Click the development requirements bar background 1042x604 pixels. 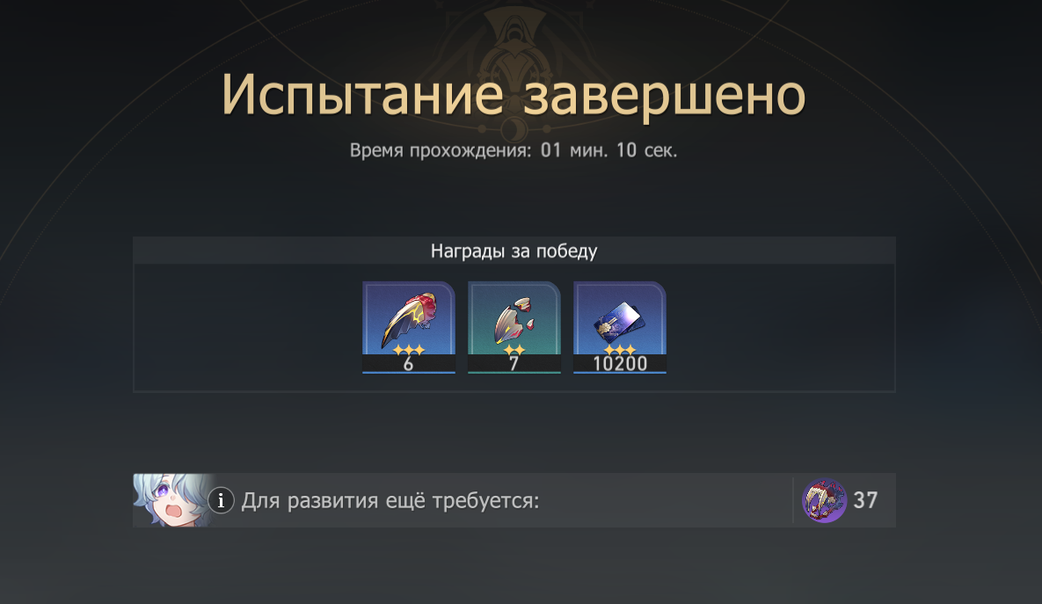tap(665, 500)
